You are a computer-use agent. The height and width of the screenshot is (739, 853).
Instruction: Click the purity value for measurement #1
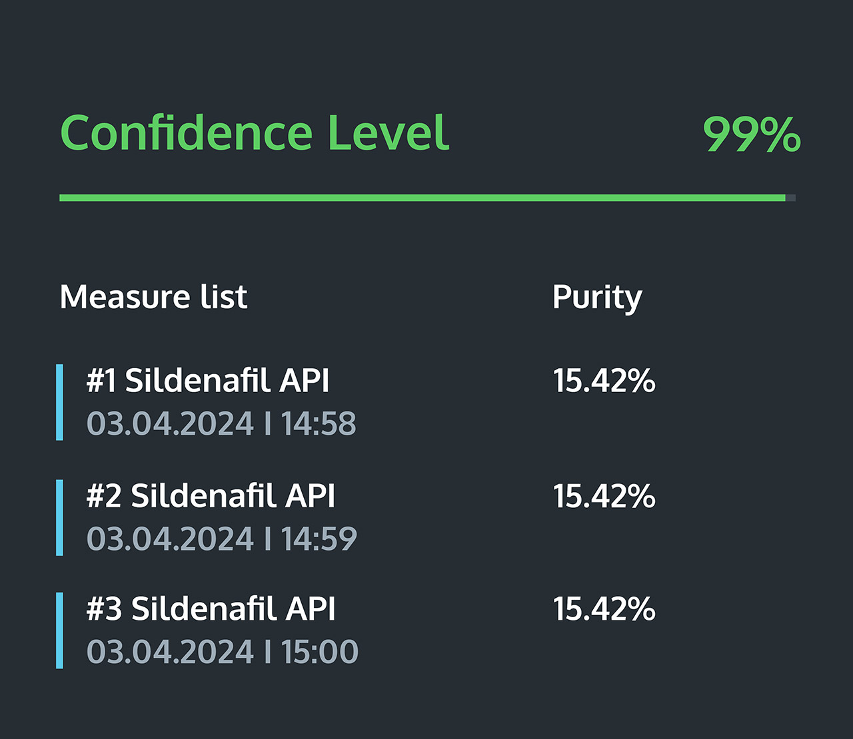[604, 381]
